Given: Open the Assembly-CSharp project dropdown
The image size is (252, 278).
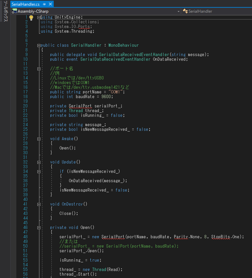Looking at the screenshot, I should pyautogui.click(x=178, y=11).
